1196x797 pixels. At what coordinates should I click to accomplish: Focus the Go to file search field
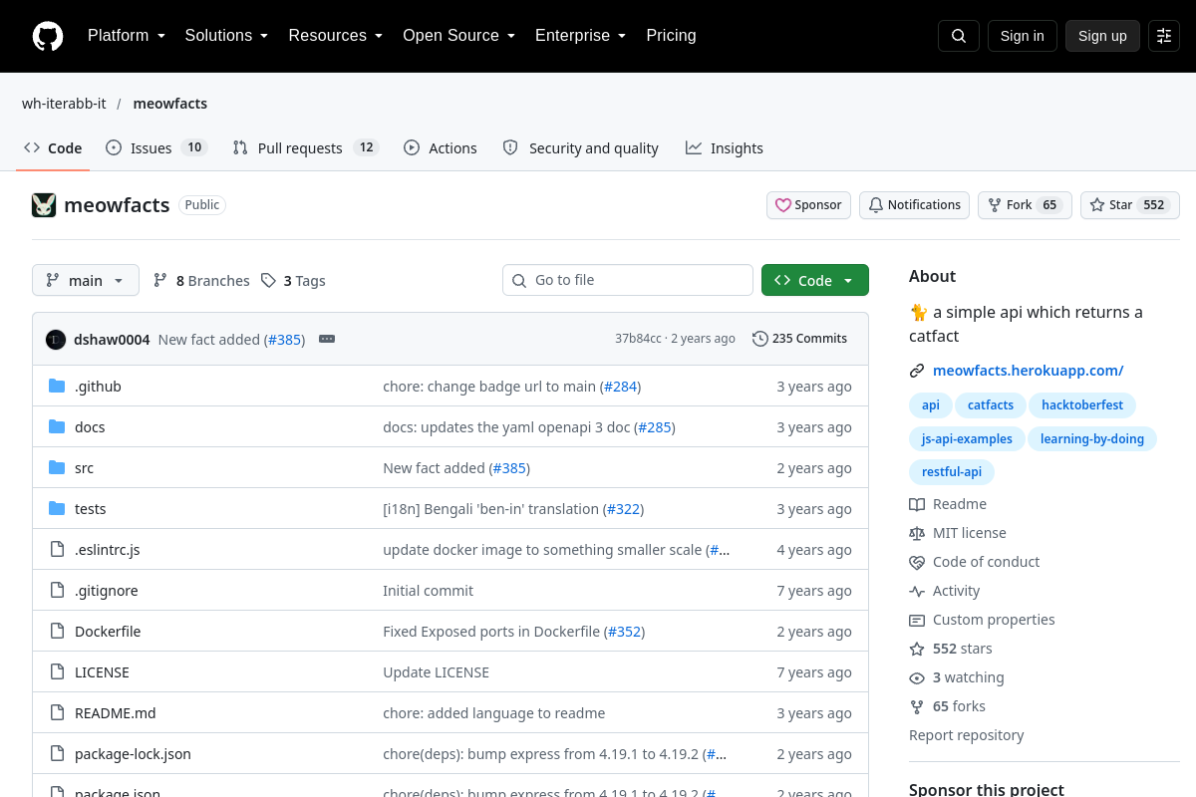click(x=628, y=280)
